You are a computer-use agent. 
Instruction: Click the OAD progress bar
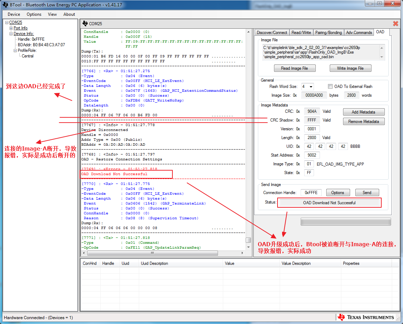pos(346,221)
